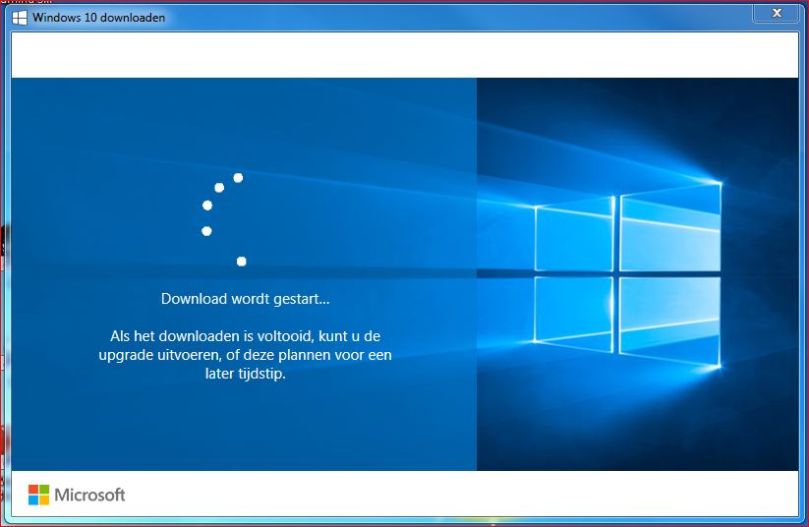
Task: Click the 'Download wordt gestart...' status text
Action: pos(245,299)
